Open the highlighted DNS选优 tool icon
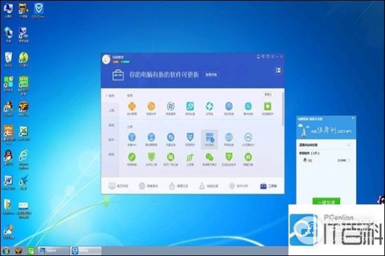The image size is (385, 256). click(209, 137)
